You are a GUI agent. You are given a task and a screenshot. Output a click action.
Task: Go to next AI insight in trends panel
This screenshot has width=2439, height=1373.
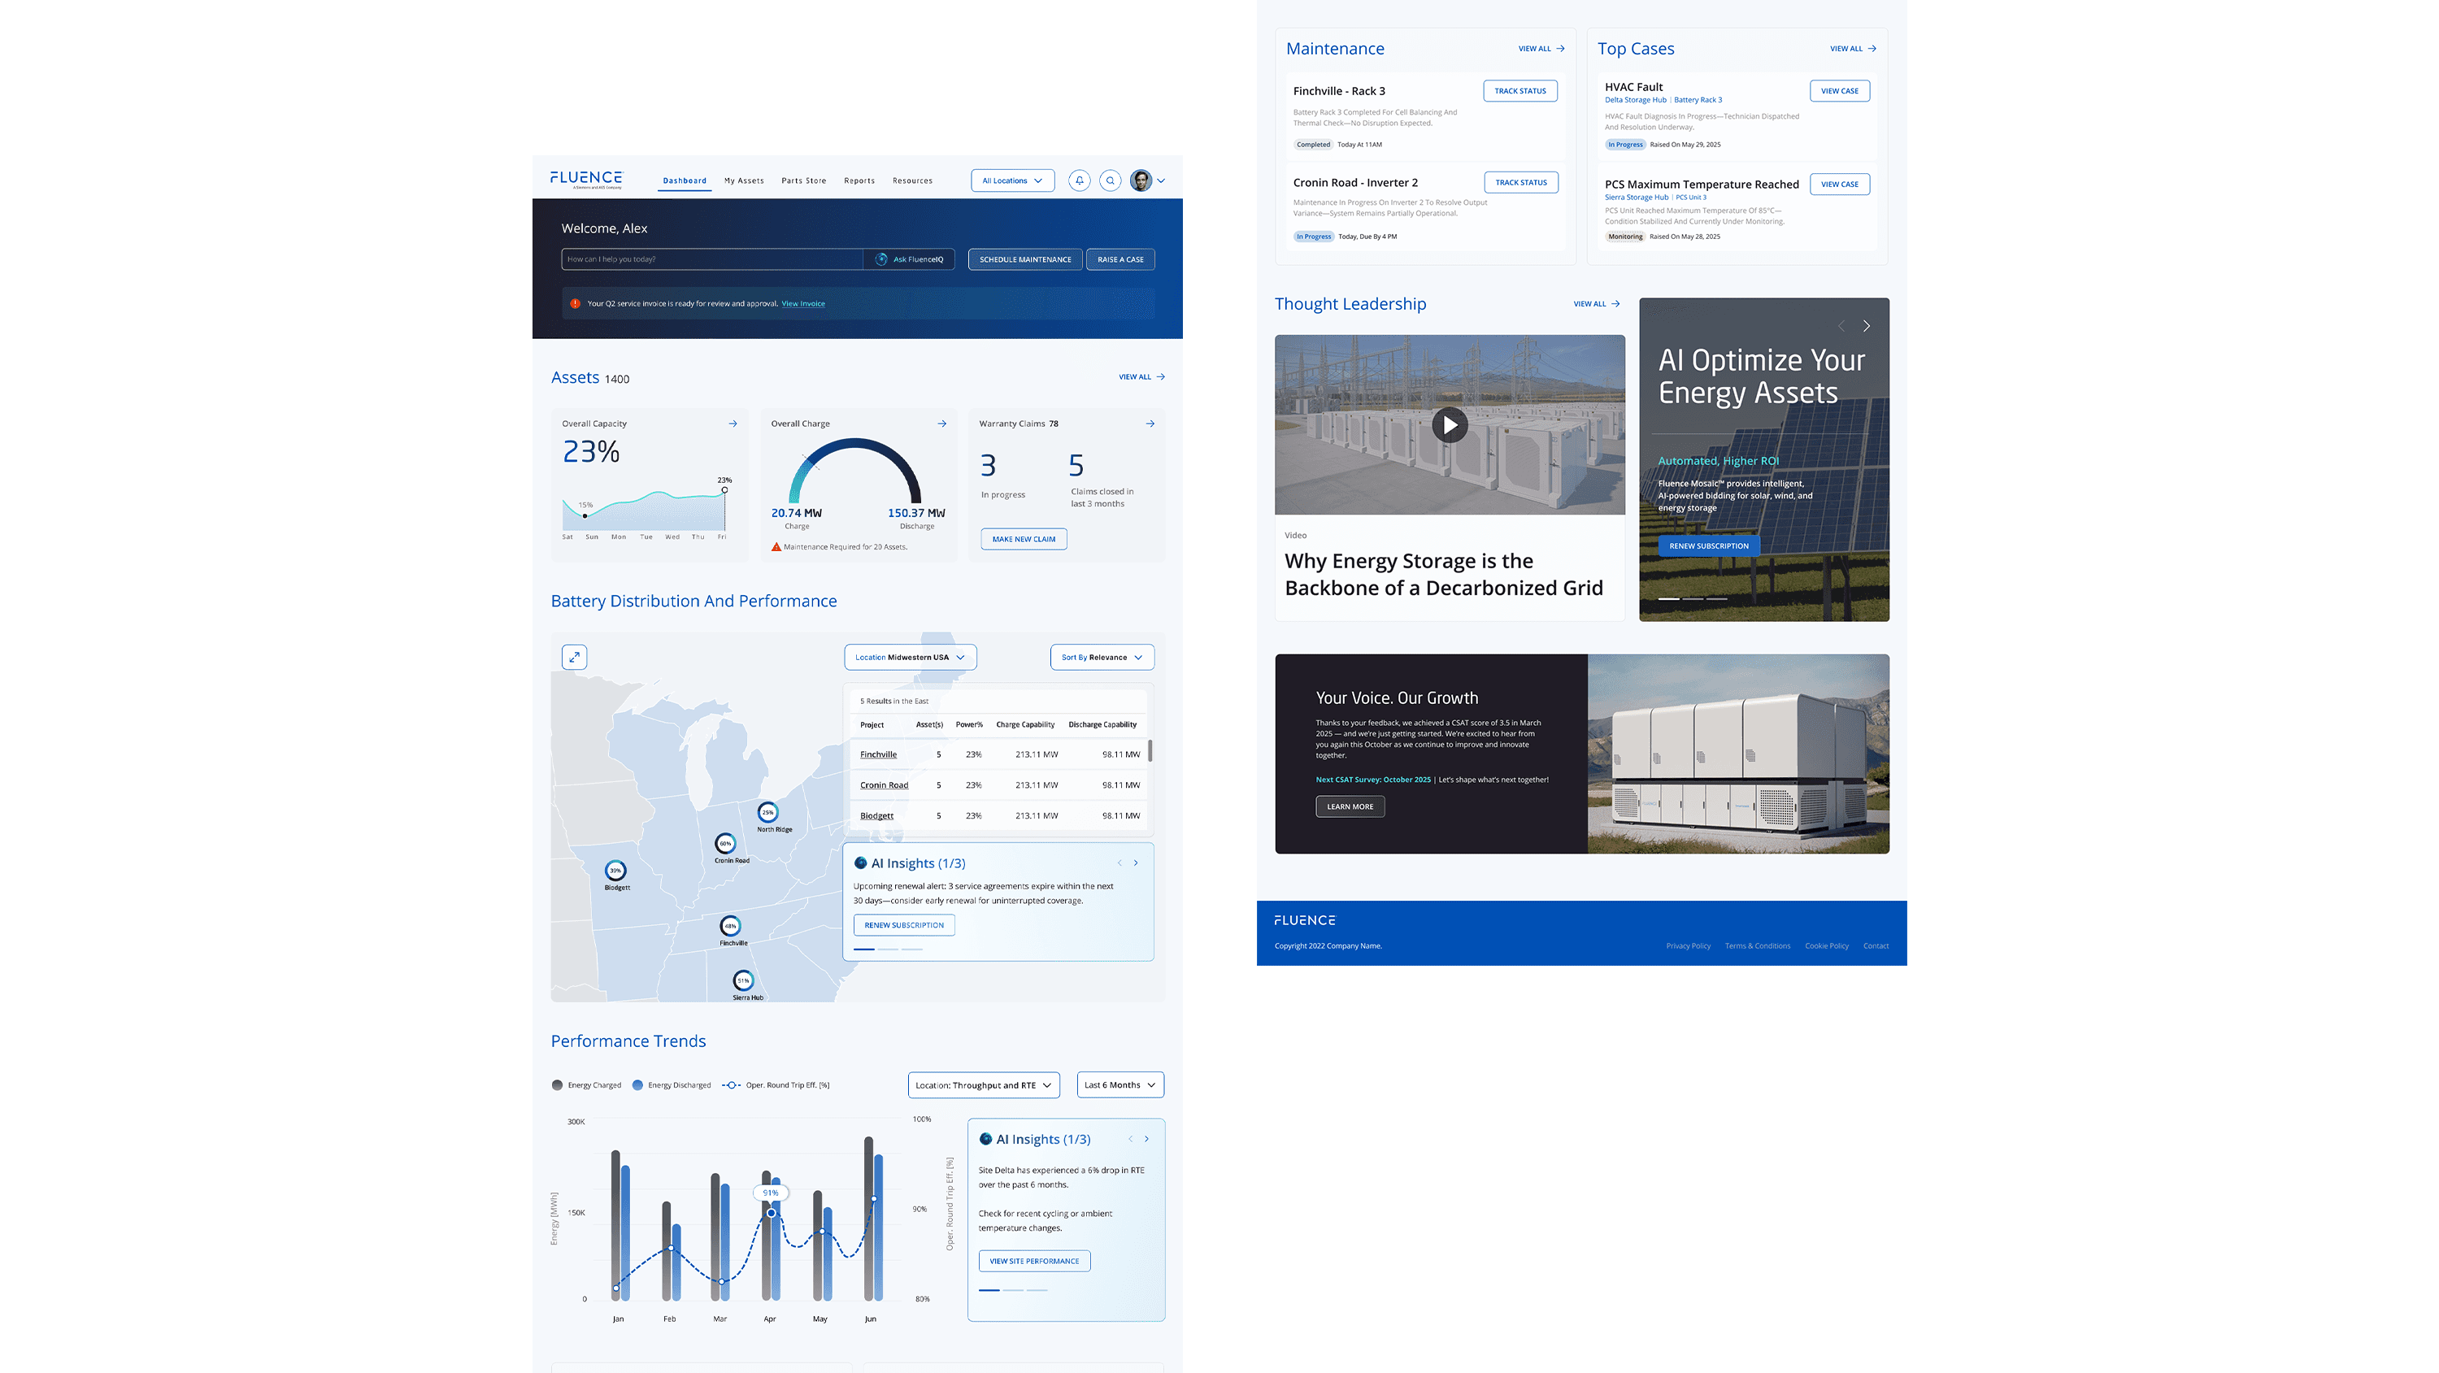pos(1146,1139)
